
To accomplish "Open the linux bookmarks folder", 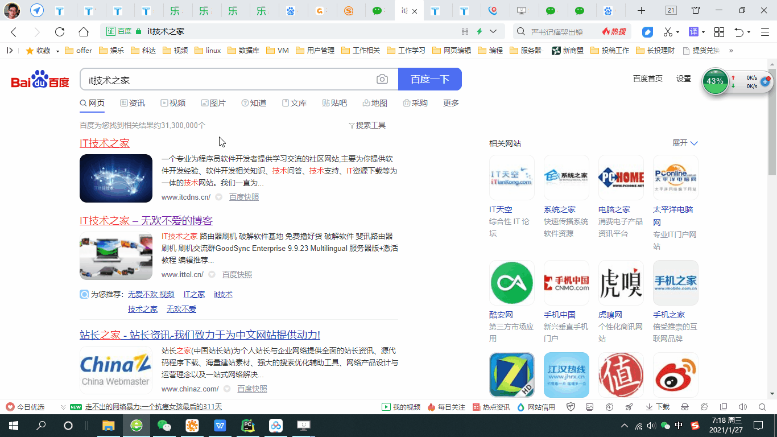I will click(208, 50).
